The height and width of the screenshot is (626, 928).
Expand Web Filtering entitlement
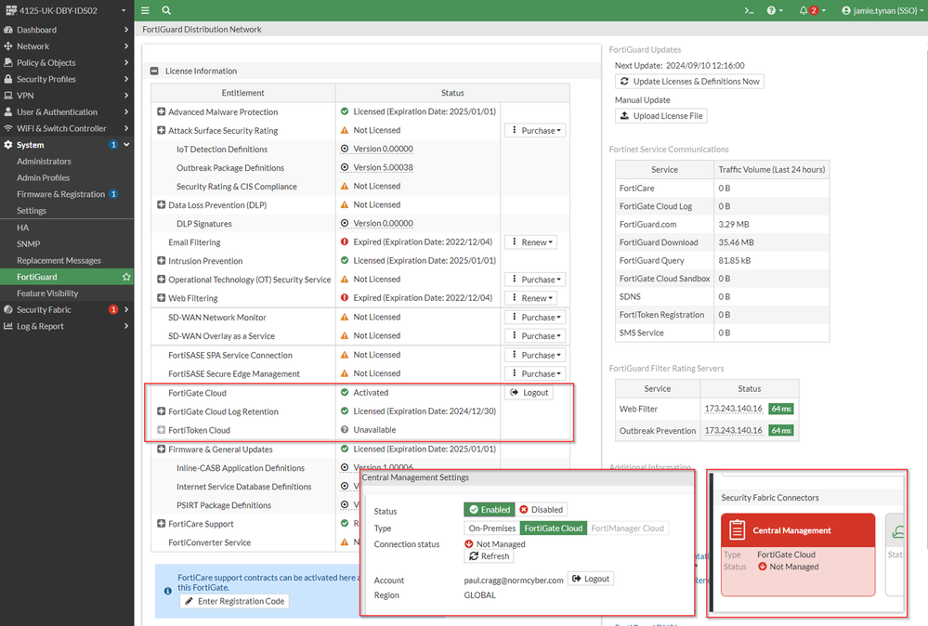point(161,297)
